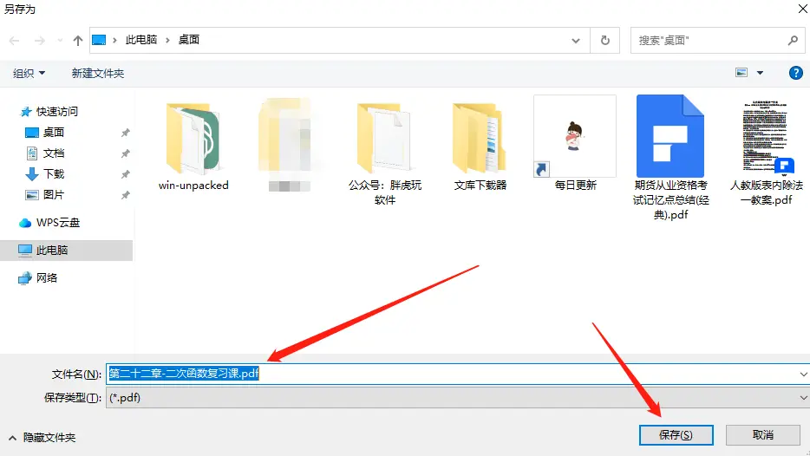Open the view options dropdown arrow
810x456 pixels.
[760, 73]
